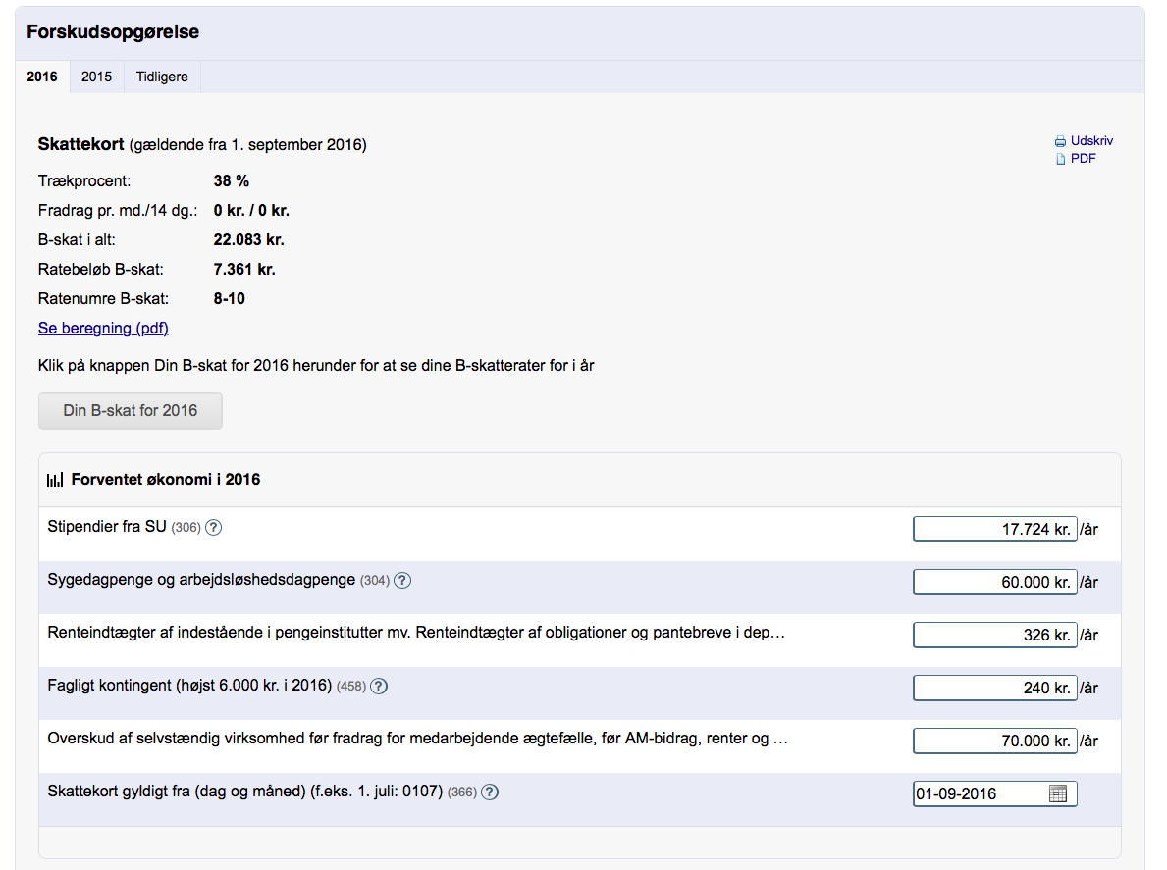
Task: Switch to the 2015 tab
Action: [96, 77]
